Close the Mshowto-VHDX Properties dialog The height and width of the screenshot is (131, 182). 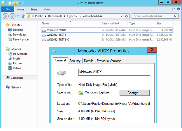click(x=152, y=50)
